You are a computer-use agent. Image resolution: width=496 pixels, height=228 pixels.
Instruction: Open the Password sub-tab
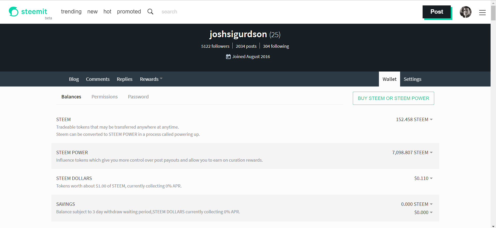click(x=138, y=97)
